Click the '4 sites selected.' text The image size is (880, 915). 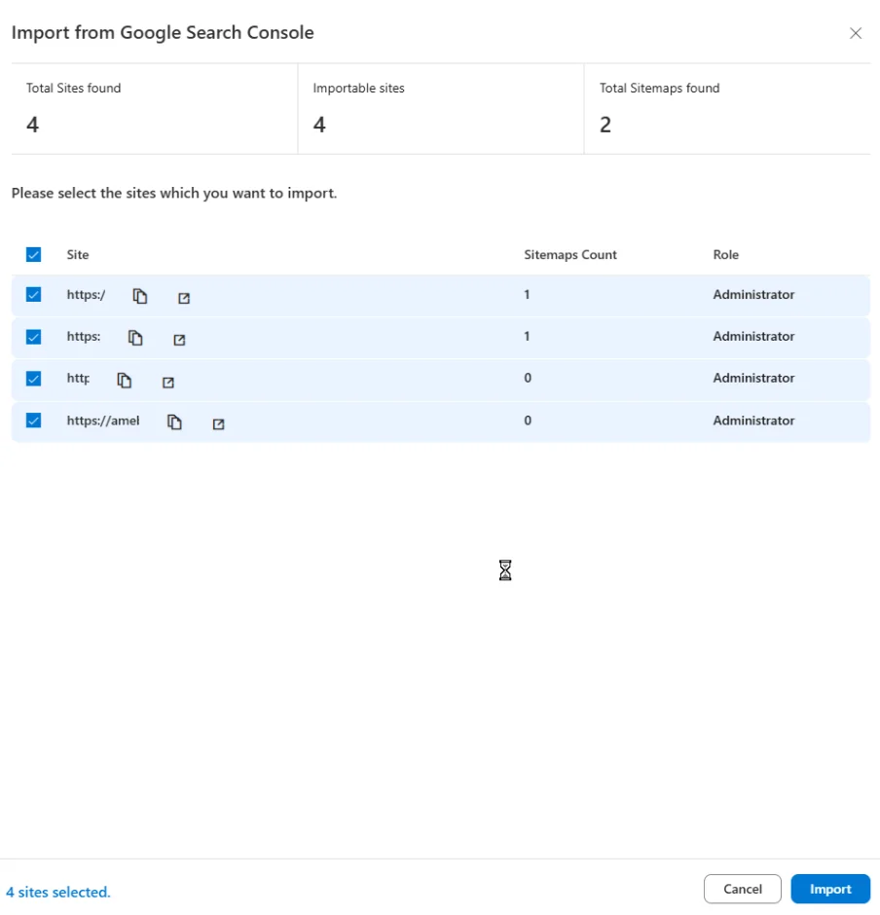coord(58,892)
